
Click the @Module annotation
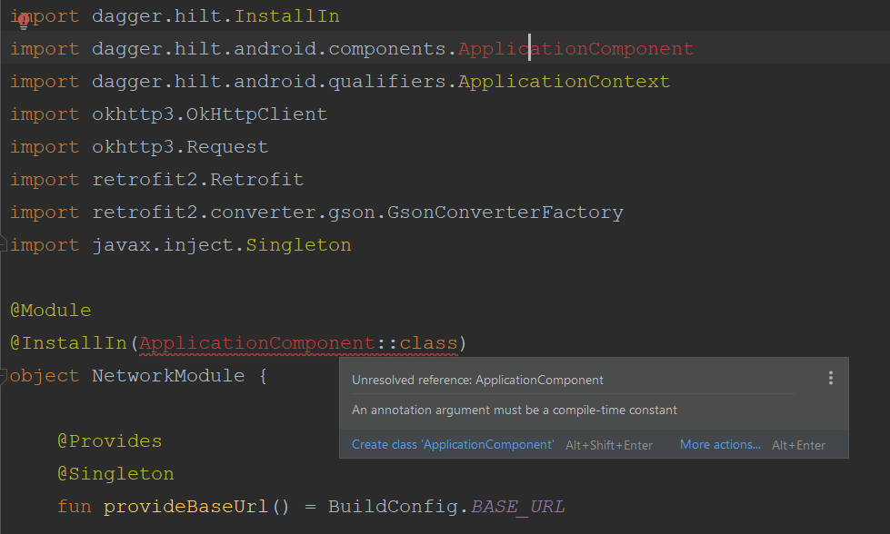click(50, 310)
